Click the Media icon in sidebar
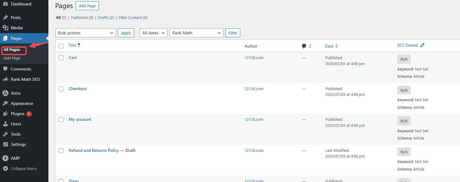 coord(5,28)
